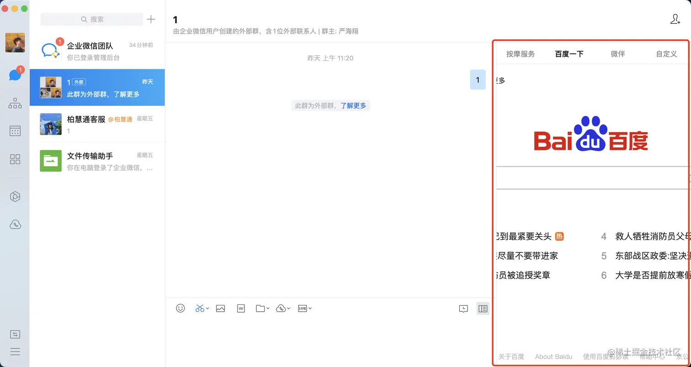Click the @柏慧通 label
Screen dimensions: 691x367
(120, 119)
